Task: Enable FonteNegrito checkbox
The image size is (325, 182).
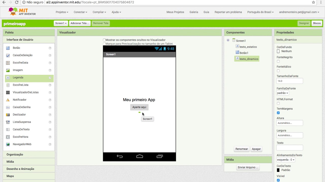Action: pyautogui.click(x=278, y=61)
